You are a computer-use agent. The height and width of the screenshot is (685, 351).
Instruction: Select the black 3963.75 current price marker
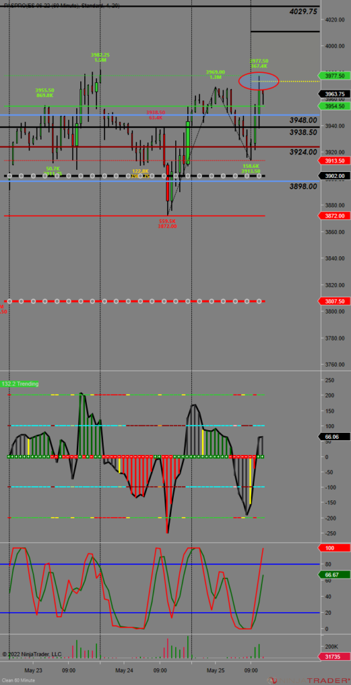click(x=335, y=94)
